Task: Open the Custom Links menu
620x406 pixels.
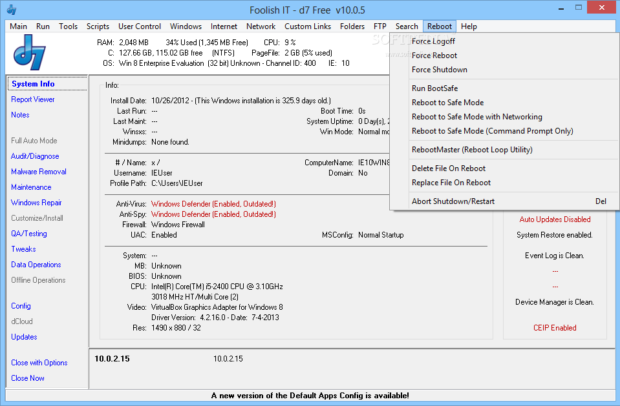Action: point(308,26)
